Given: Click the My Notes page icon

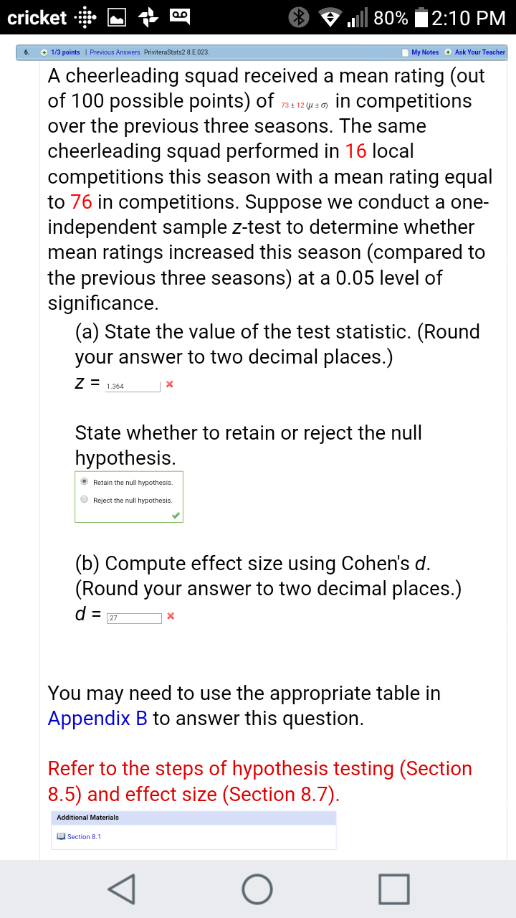Looking at the screenshot, I should click(x=406, y=52).
